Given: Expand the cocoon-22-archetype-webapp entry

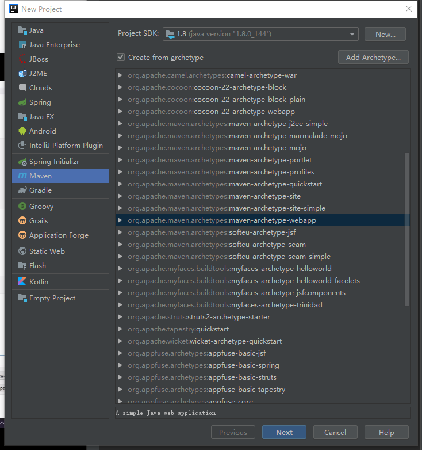Looking at the screenshot, I should pyautogui.click(x=120, y=112).
